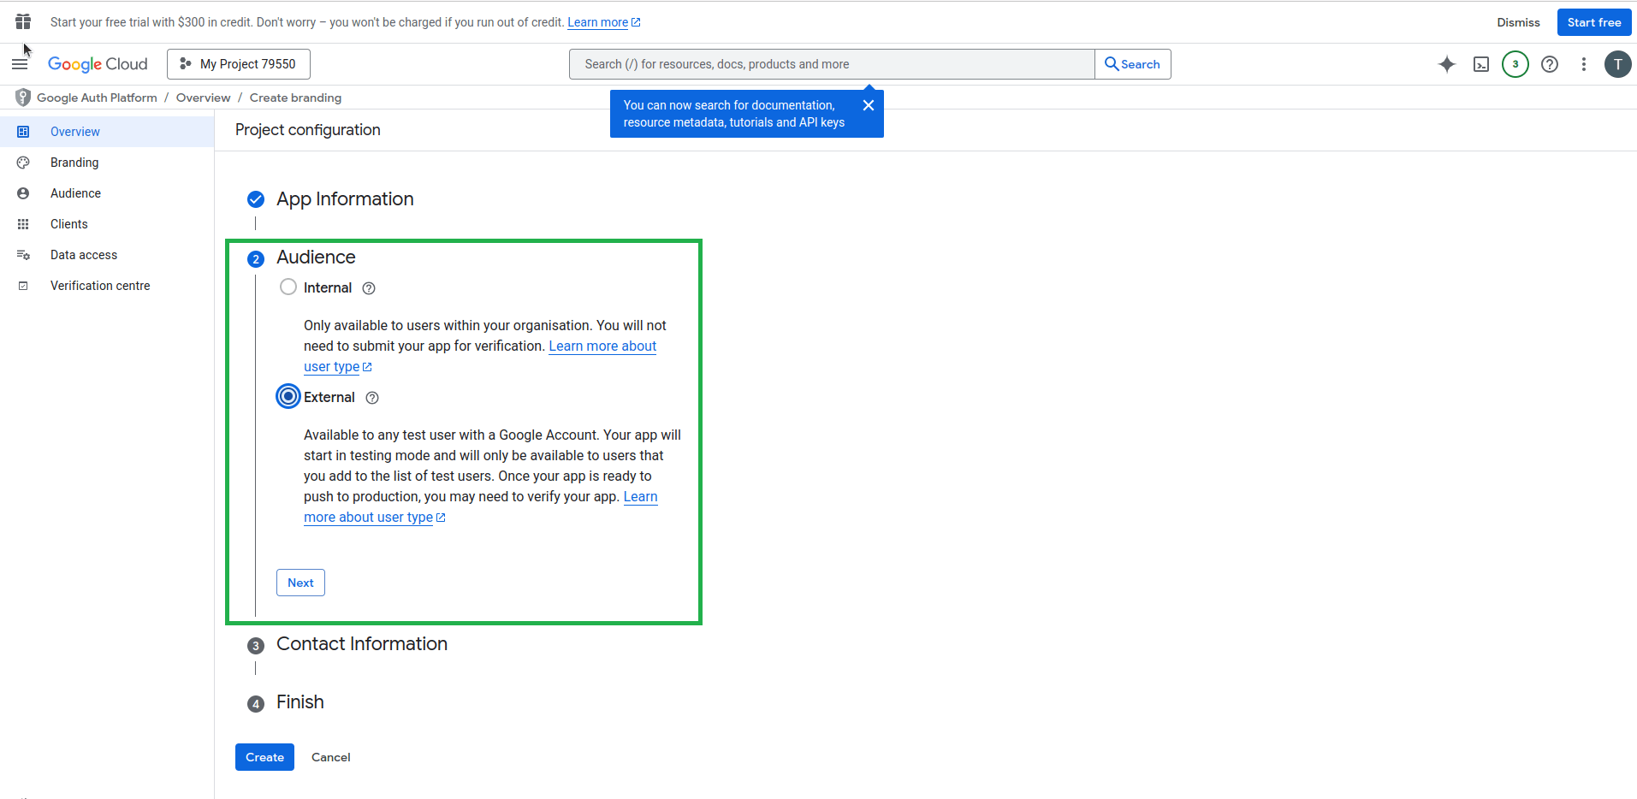Activate Cloud Shell terminal icon
The height and width of the screenshot is (799, 1637).
tap(1480, 64)
